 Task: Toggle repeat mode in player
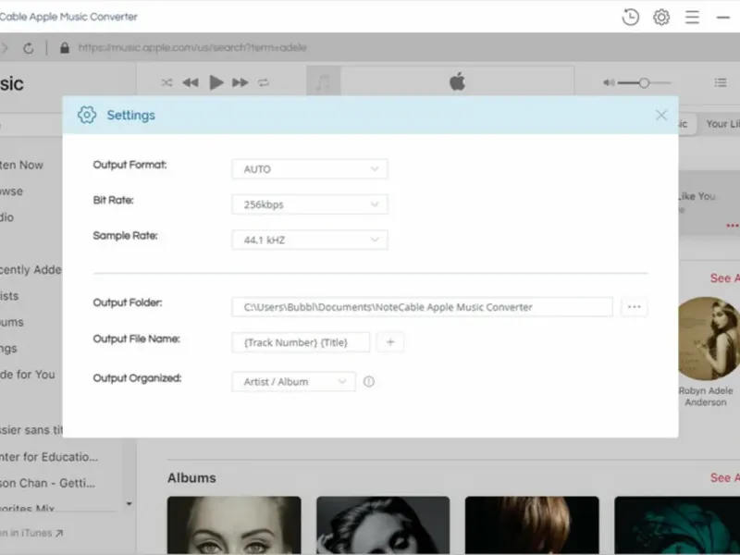click(x=264, y=82)
